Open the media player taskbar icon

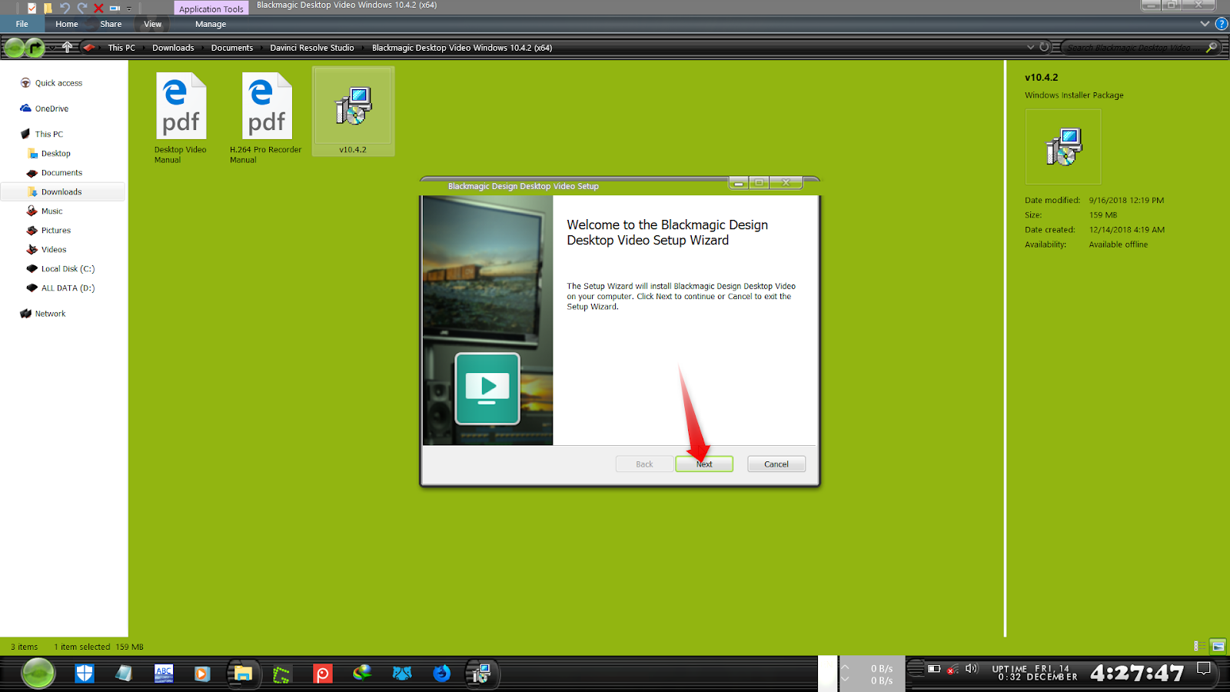point(202,674)
